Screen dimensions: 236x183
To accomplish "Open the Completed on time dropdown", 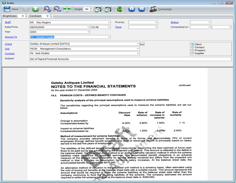I will pos(230,27).
